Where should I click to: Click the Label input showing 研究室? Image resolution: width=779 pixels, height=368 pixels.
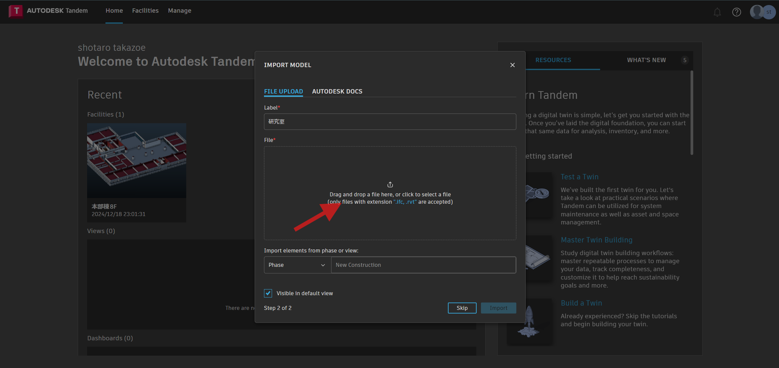[x=390, y=122]
